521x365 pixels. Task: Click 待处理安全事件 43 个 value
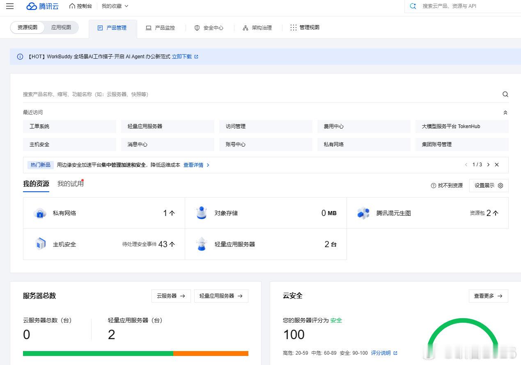(149, 244)
